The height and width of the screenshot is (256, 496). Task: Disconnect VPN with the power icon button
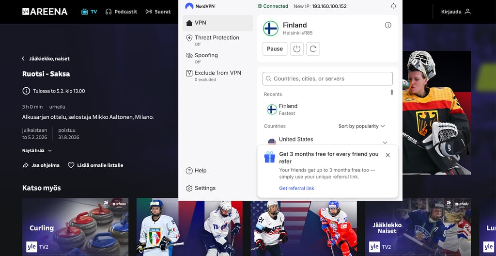(x=297, y=49)
